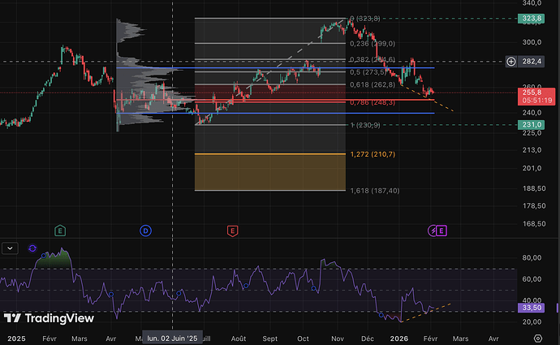Click the purple E marker near Févr
The width and height of the screenshot is (560, 345).
tap(442, 231)
